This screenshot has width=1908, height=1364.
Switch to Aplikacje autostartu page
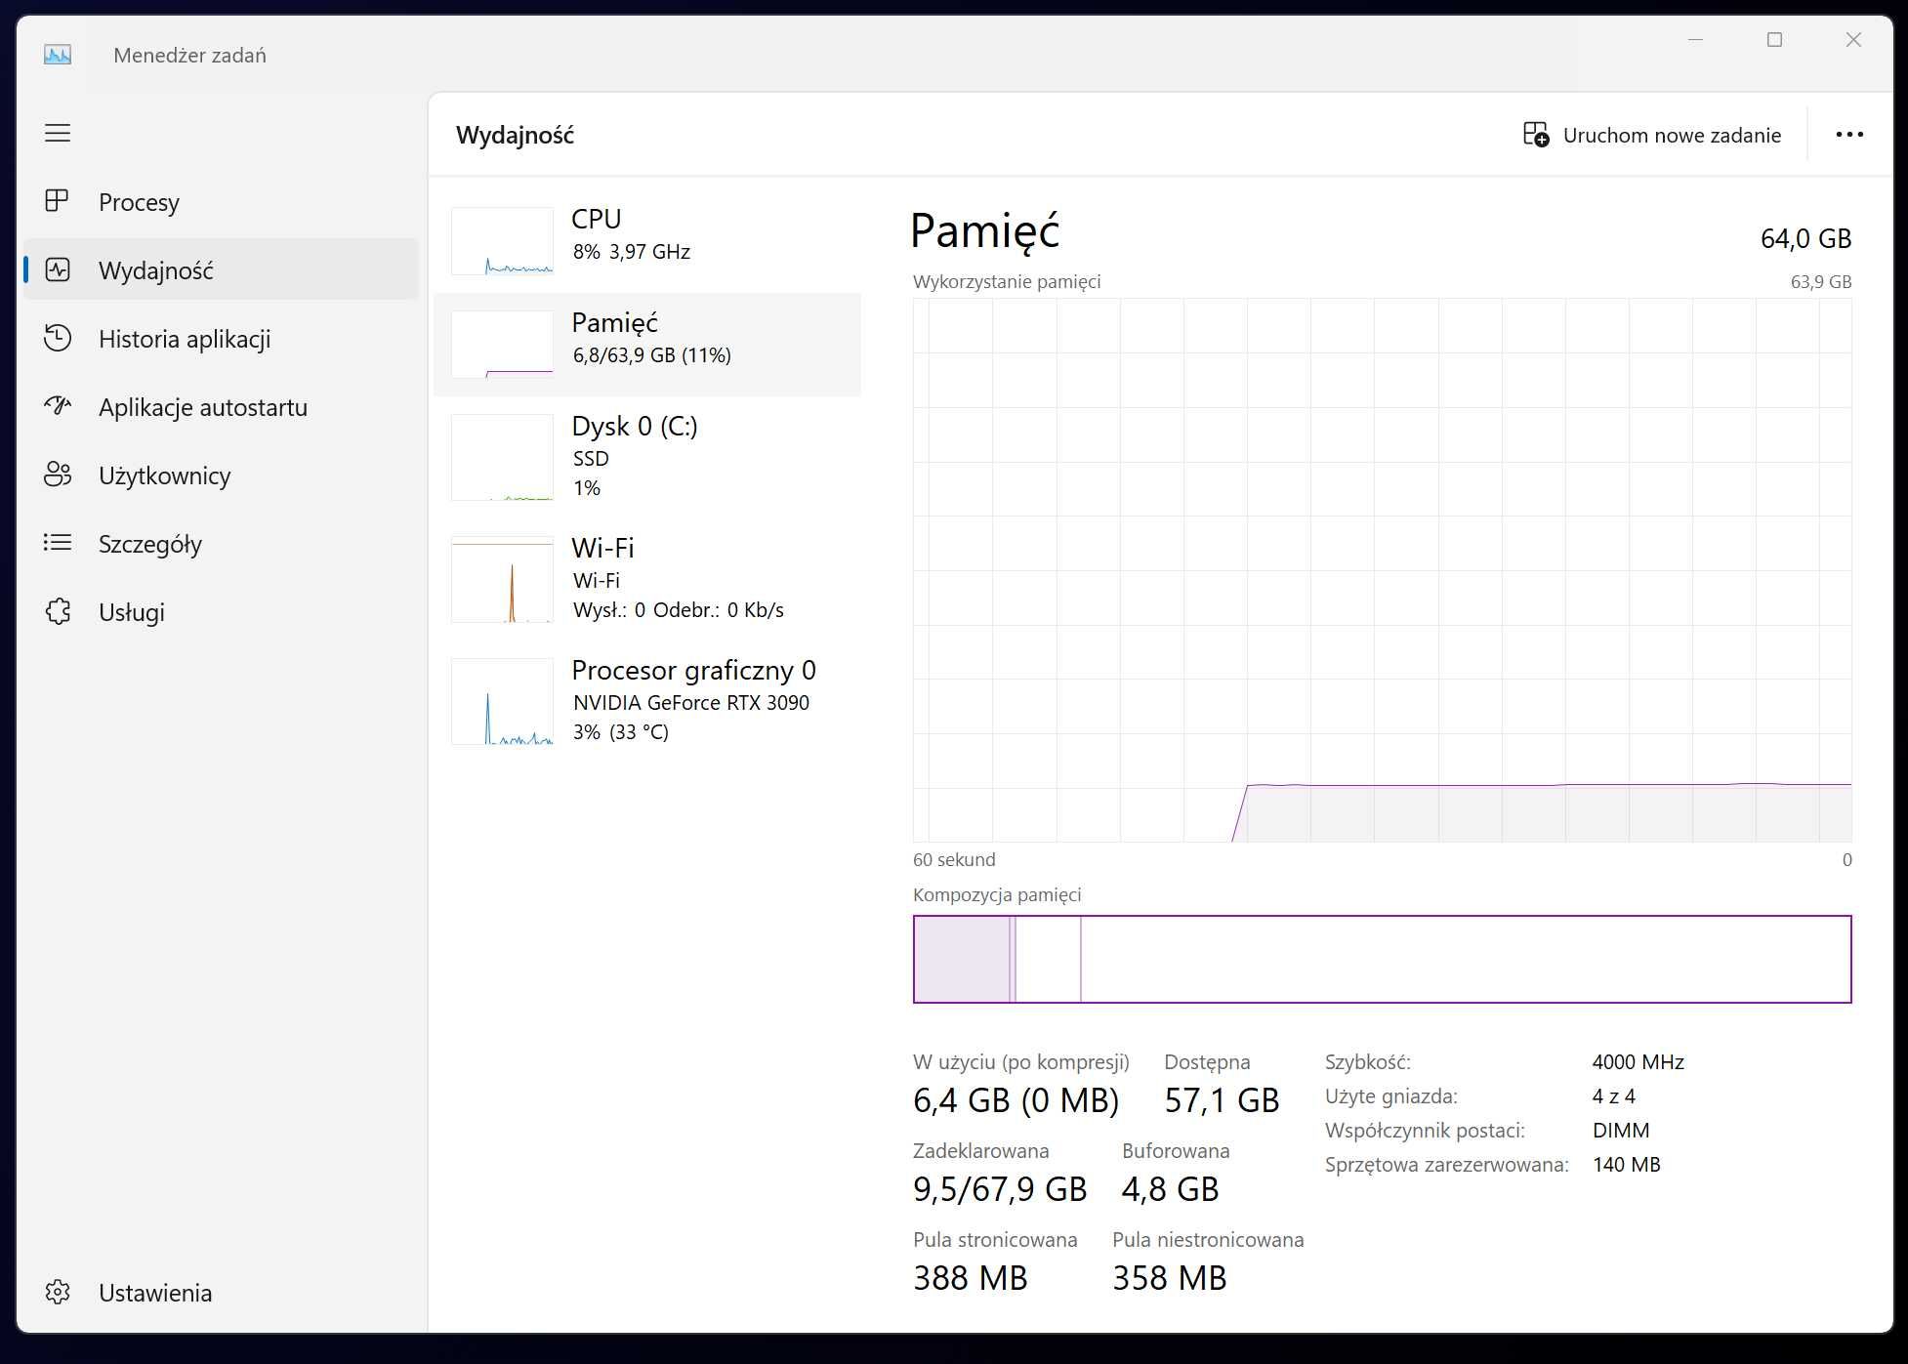click(222, 406)
